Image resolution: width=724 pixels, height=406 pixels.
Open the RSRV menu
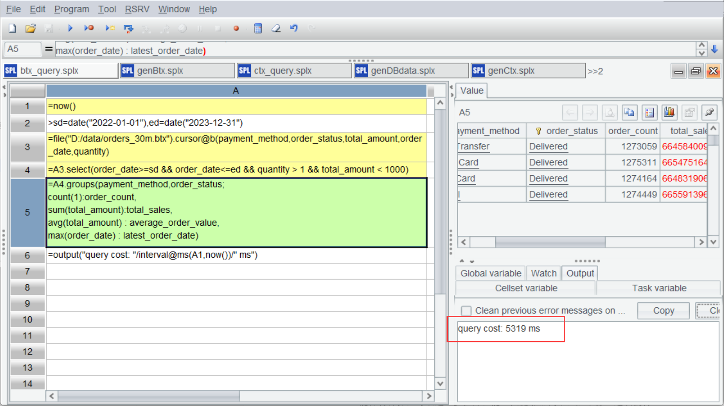pyautogui.click(x=137, y=9)
